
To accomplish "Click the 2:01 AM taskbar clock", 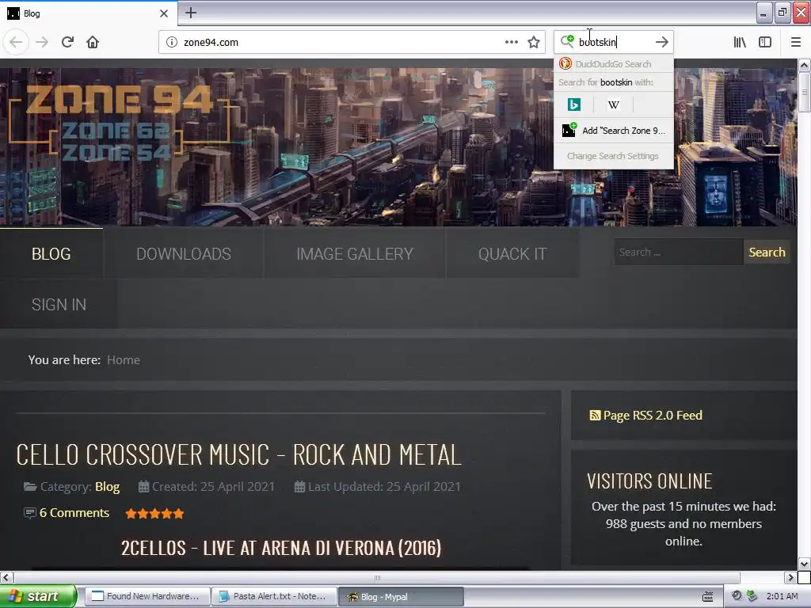I will coord(782,596).
